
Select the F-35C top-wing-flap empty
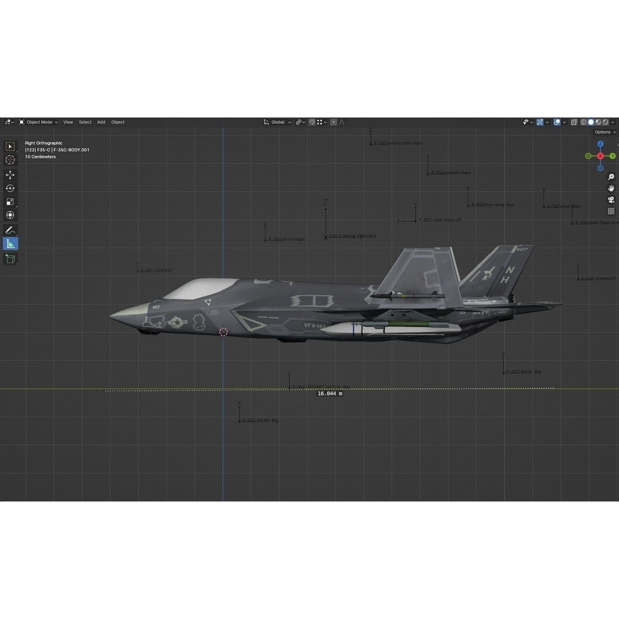[x=492, y=205]
